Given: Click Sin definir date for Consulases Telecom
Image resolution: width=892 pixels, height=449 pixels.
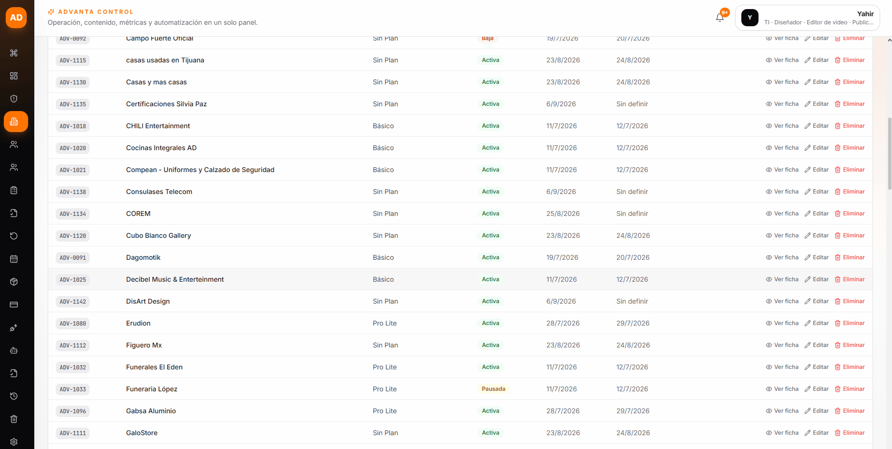Looking at the screenshot, I should point(632,192).
